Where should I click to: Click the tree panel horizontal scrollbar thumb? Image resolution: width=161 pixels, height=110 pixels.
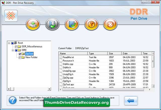12,89
